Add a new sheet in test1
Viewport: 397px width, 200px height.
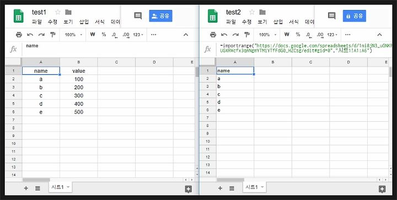(26, 188)
